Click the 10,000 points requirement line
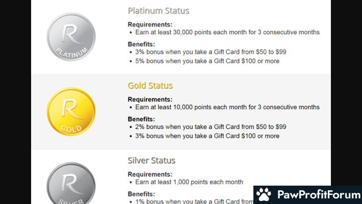Image resolution: width=362 pixels, height=204 pixels. click(x=227, y=107)
